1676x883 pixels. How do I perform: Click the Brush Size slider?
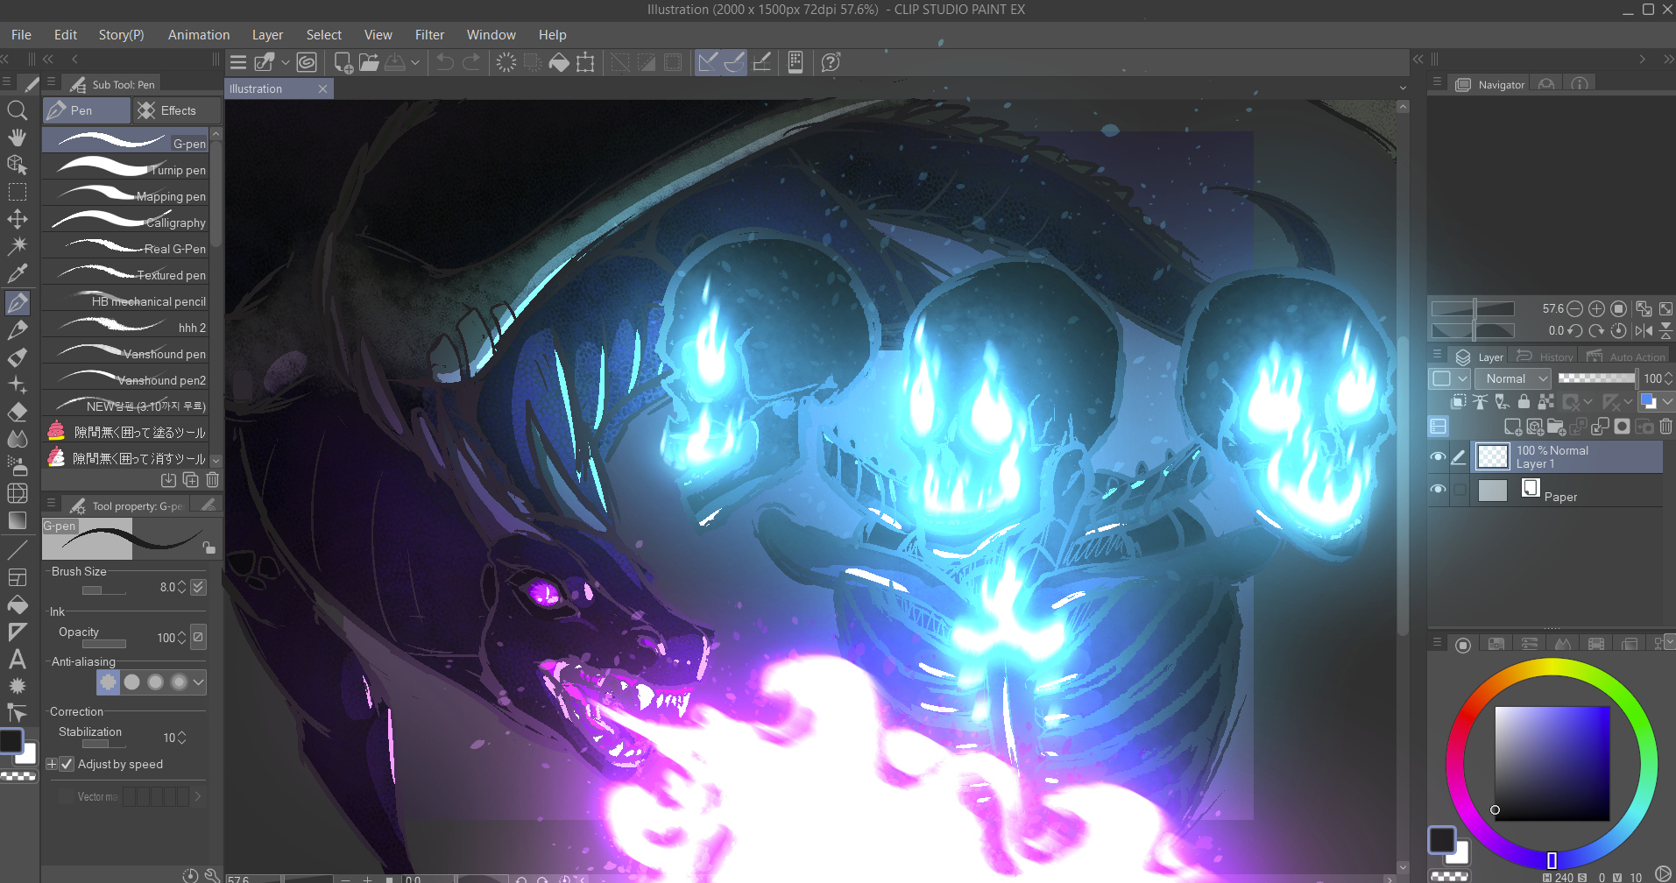click(103, 590)
